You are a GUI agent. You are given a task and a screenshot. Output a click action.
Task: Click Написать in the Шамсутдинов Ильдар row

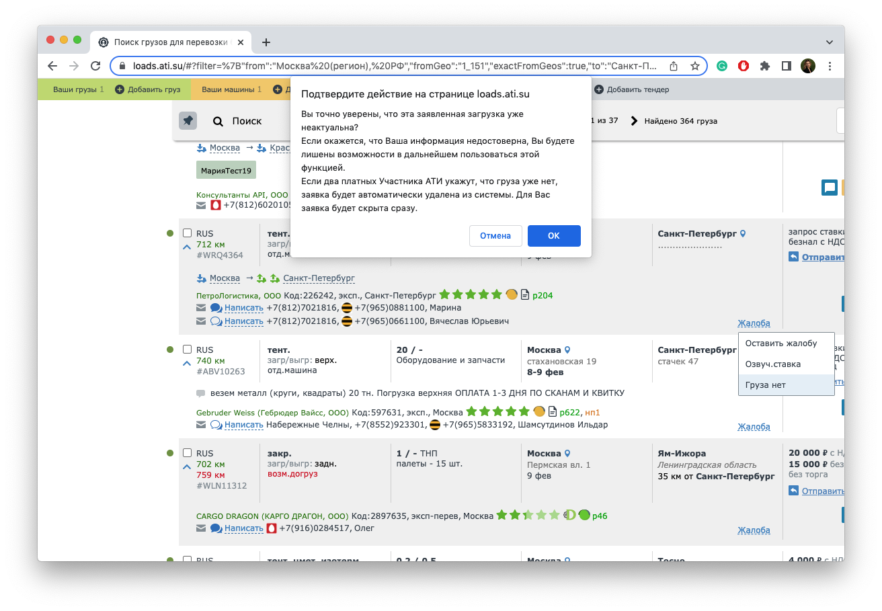tap(243, 425)
